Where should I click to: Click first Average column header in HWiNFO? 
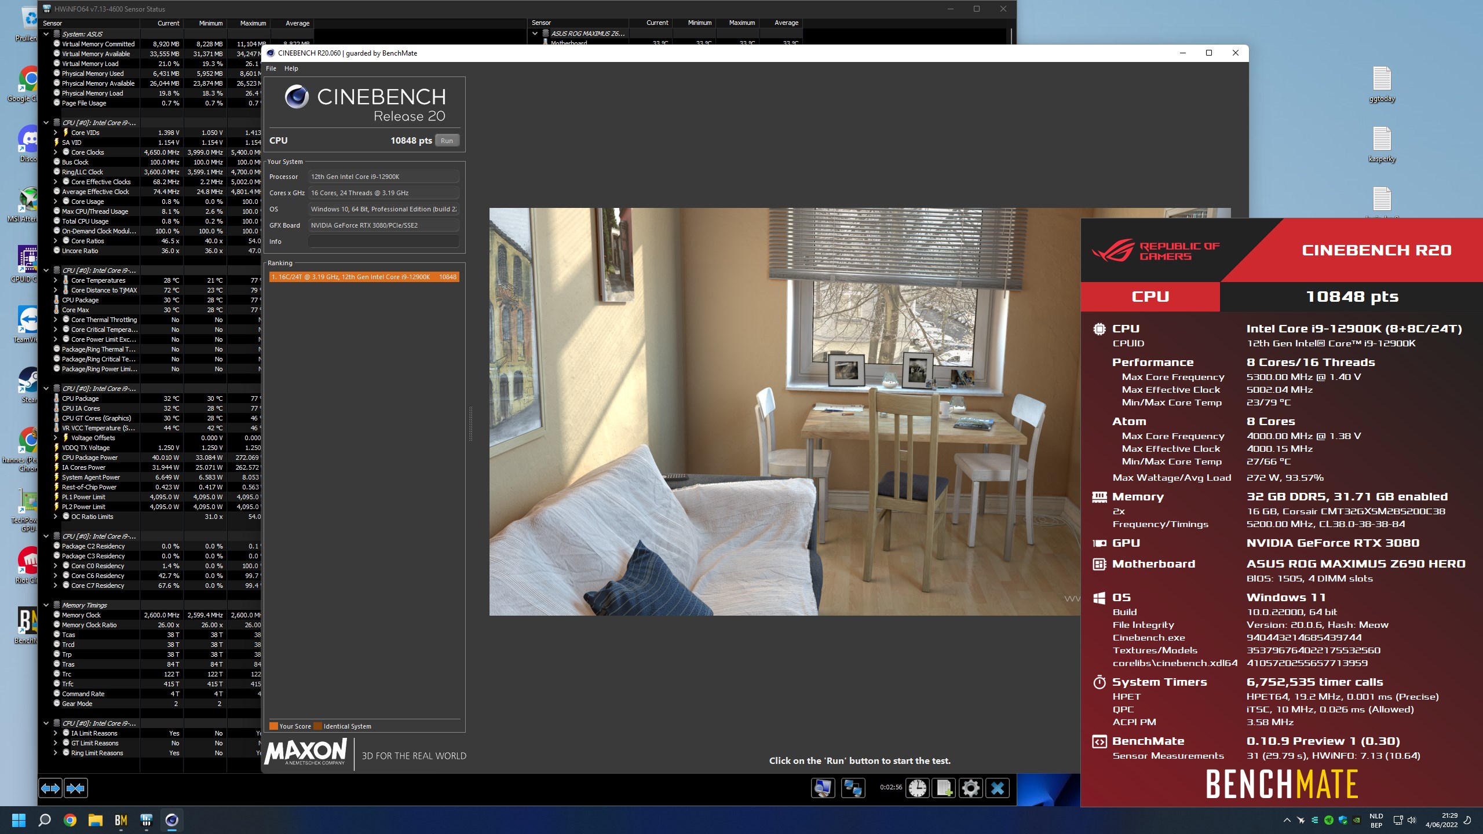click(x=292, y=23)
